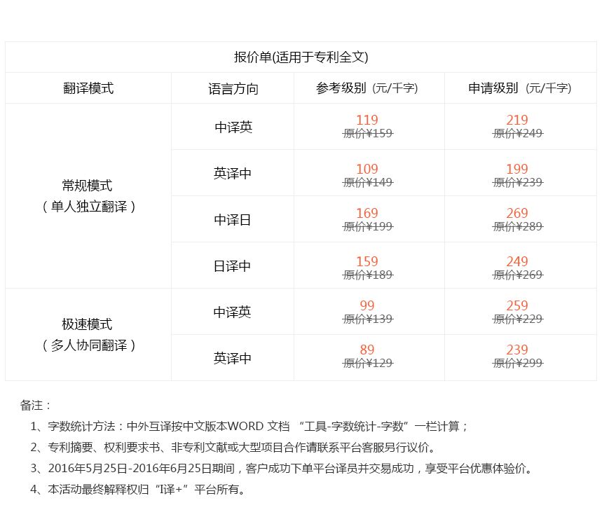The width and height of the screenshot is (616, 524).
Task: Click the 参考级别 (元/千字) header
Action: point(367,88)
